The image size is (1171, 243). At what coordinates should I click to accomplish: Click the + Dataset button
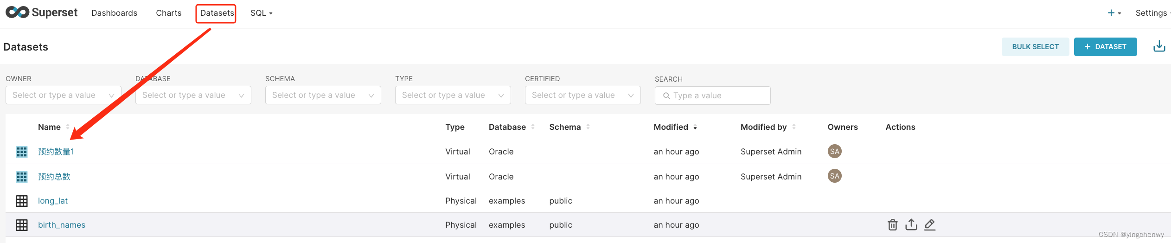(x=1105, y=47)
